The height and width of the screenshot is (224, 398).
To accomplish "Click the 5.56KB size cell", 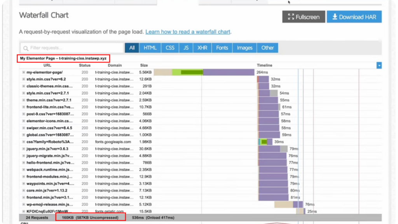I will (145, 72).
